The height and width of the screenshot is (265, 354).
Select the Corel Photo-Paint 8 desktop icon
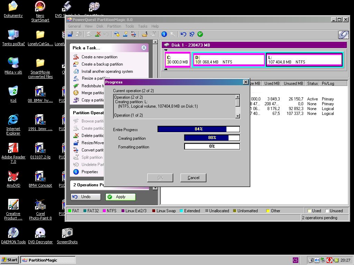pos(40,209)
